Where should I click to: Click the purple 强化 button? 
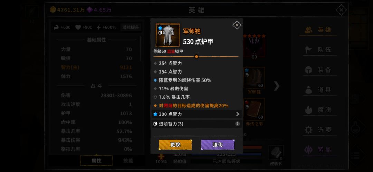coord(218,145)
